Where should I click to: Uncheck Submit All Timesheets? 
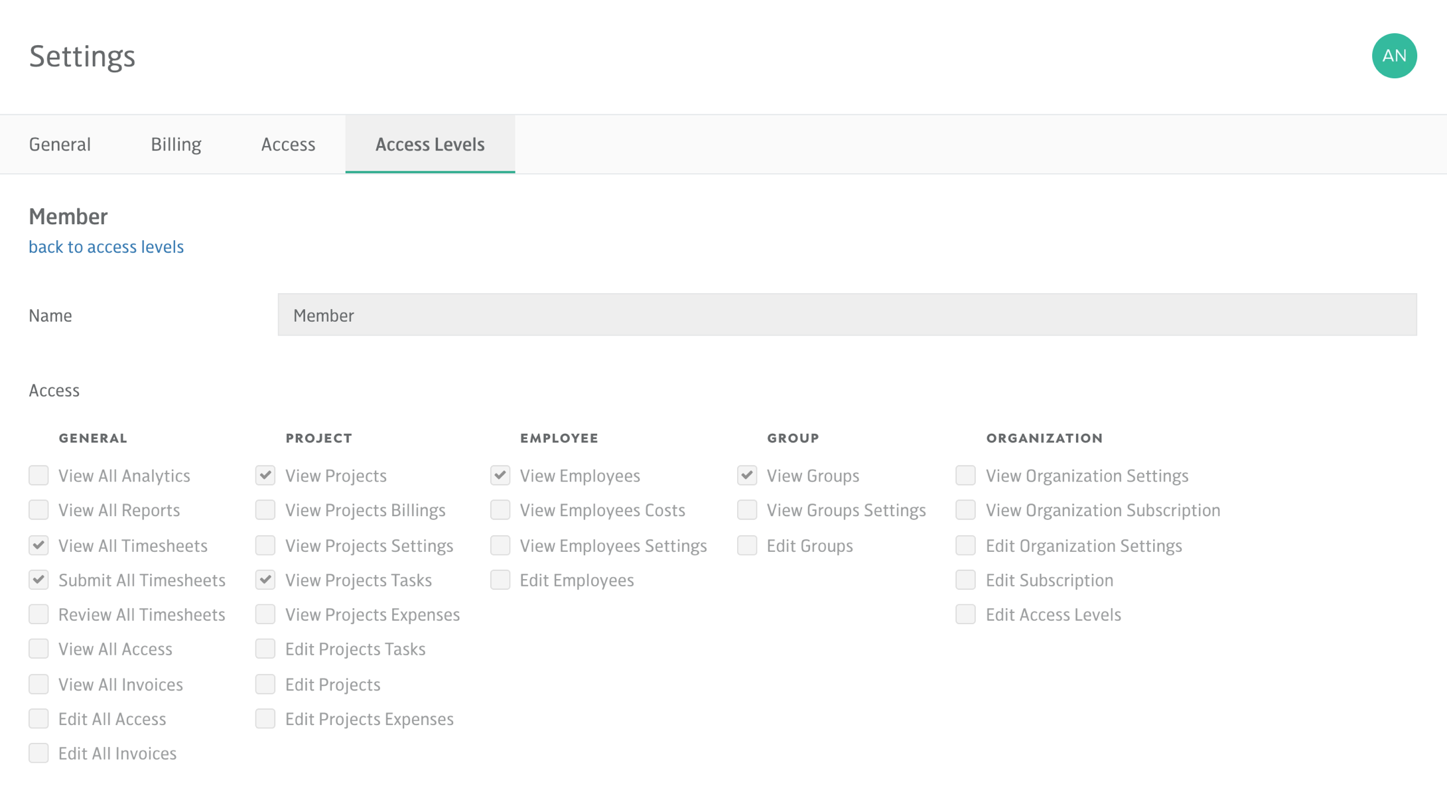[38, 580]
